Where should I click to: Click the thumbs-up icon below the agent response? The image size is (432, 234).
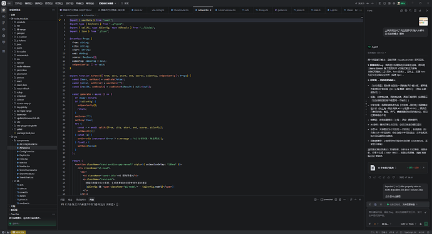[389, 177]
